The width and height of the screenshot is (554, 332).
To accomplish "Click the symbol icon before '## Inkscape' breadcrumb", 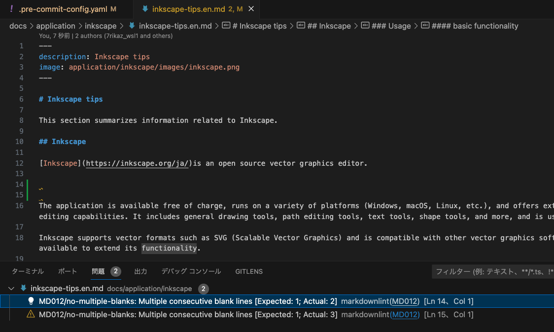I will [x=301, y=26].
